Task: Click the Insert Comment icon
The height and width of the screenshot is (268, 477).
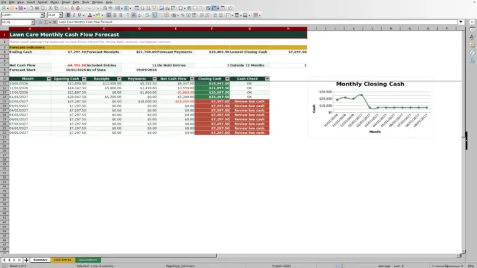Action: (195, 8)
